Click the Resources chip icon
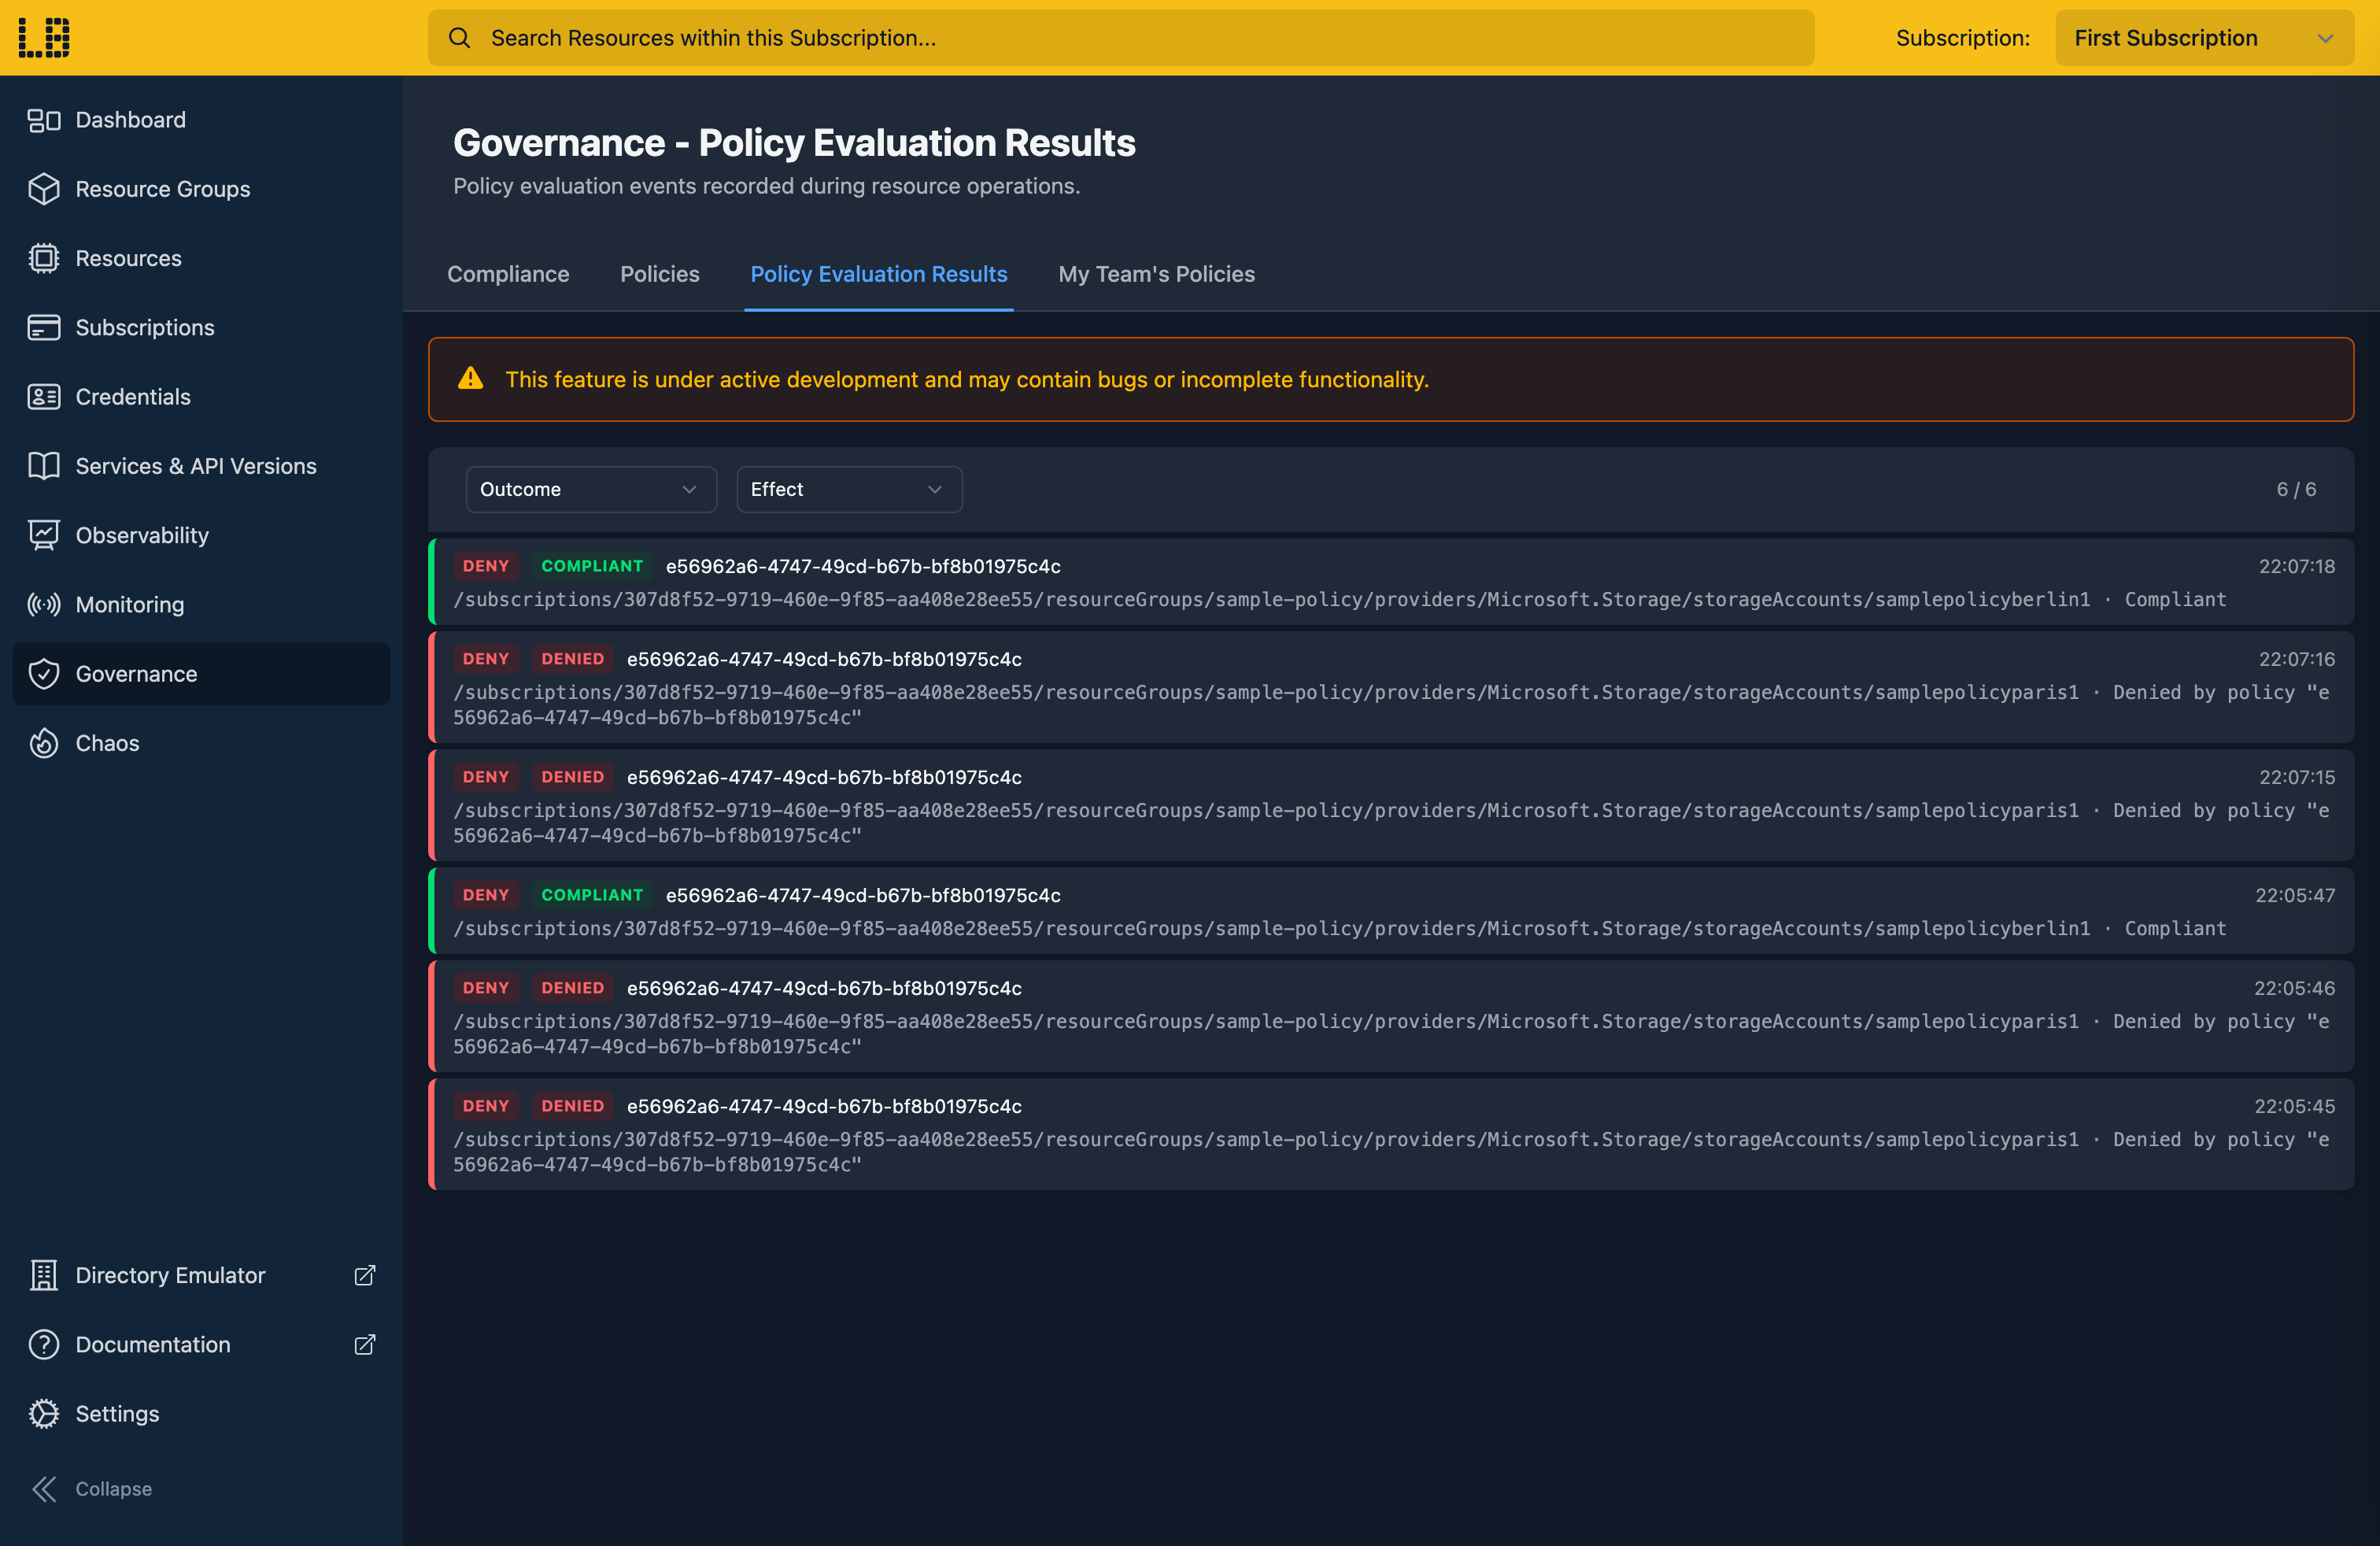 pos(44,258)
